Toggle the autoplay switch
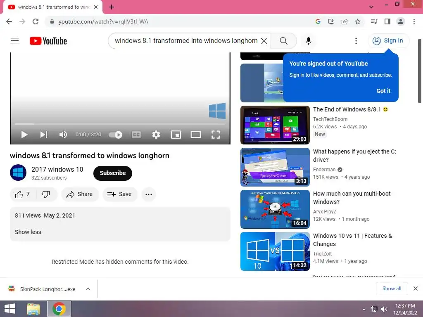The width and height of the screenshot is (423, 317). tap(116, 135)
